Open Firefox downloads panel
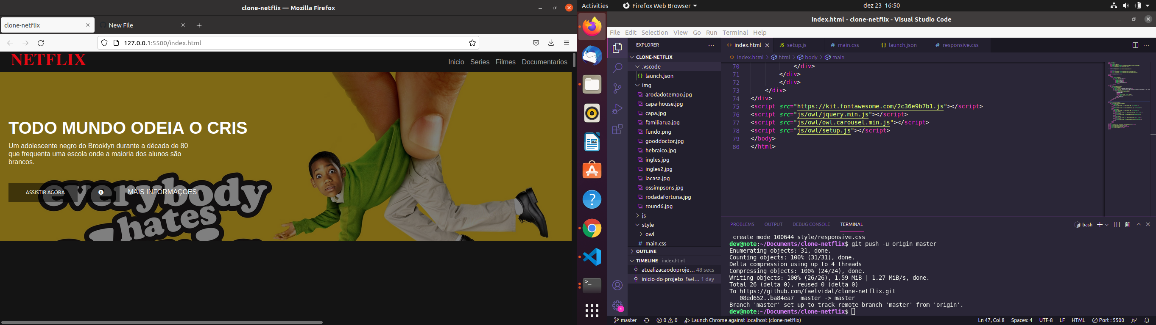 click(x=551, y=43)
